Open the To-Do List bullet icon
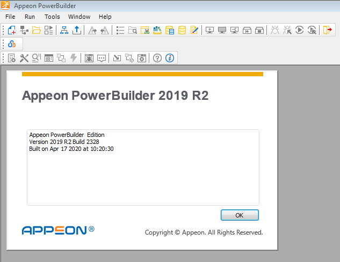 (120, 30)
